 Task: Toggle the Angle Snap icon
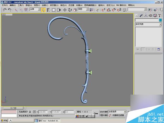tap(109, 10)
